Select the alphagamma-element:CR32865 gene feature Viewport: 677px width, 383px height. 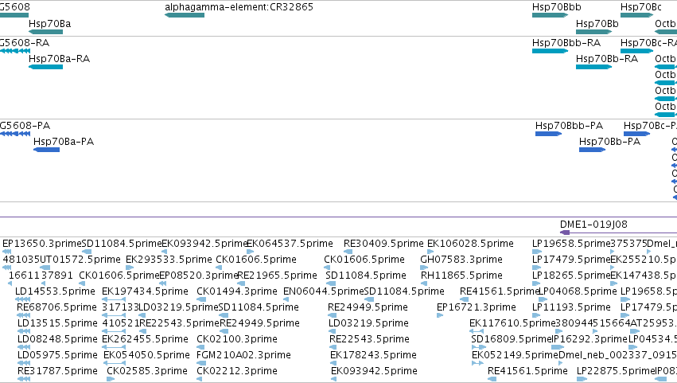(185, 15)
